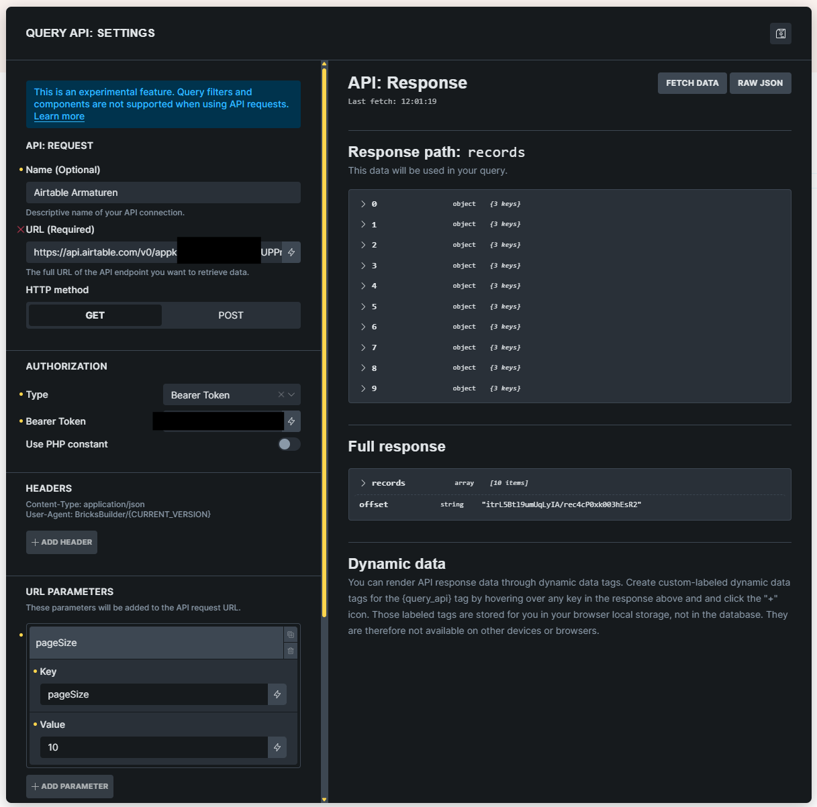
Task: Toggle the Use PHP constant switch
Action: 289,444
